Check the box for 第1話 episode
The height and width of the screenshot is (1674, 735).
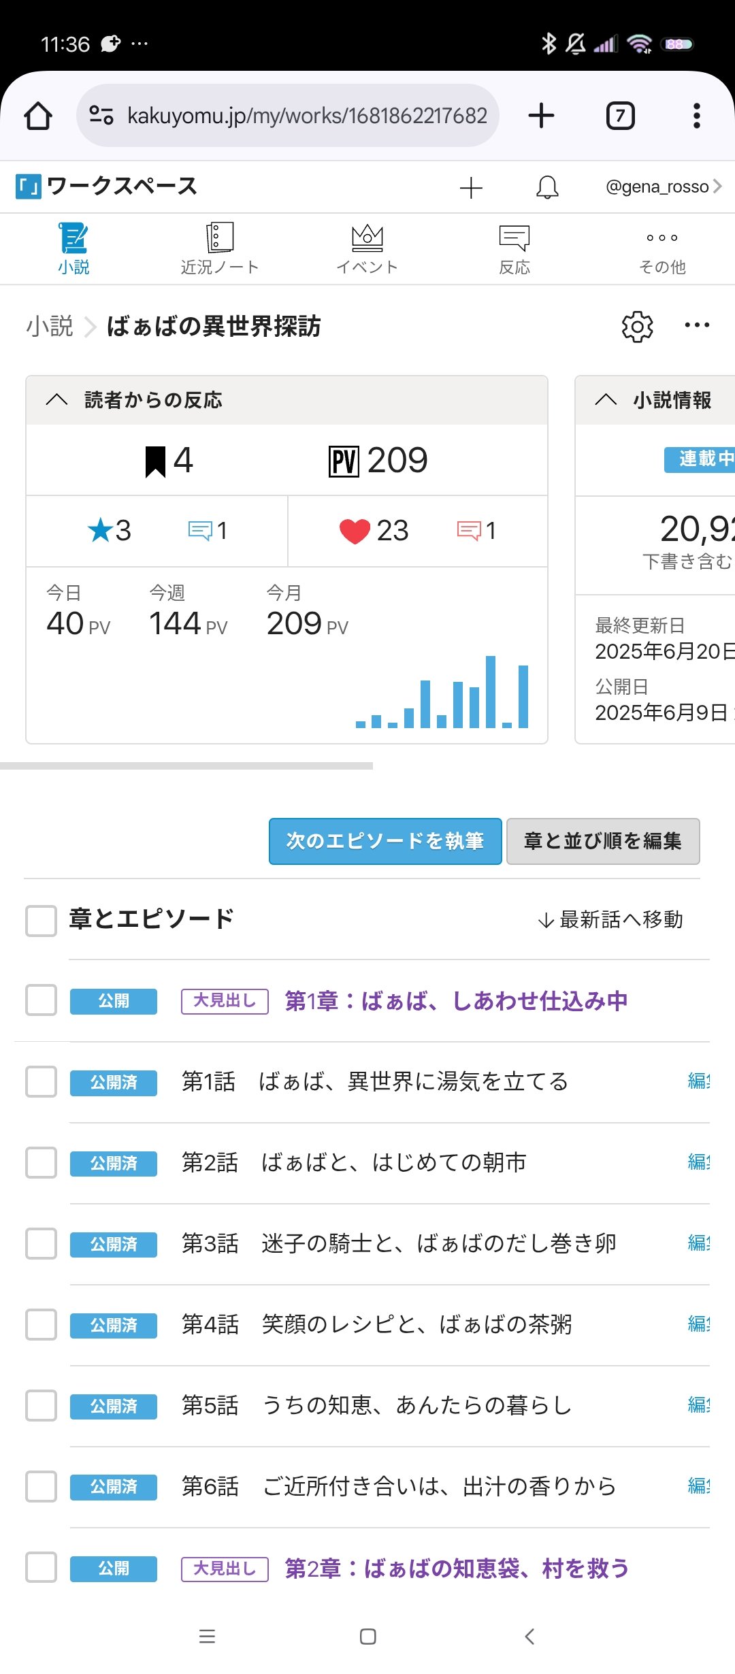pos(41,1081)
